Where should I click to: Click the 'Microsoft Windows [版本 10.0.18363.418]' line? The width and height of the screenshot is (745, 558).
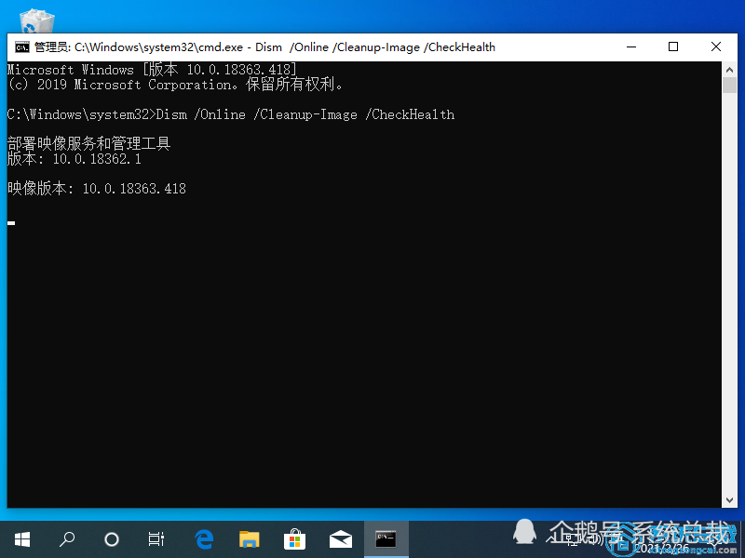[153, 69]
